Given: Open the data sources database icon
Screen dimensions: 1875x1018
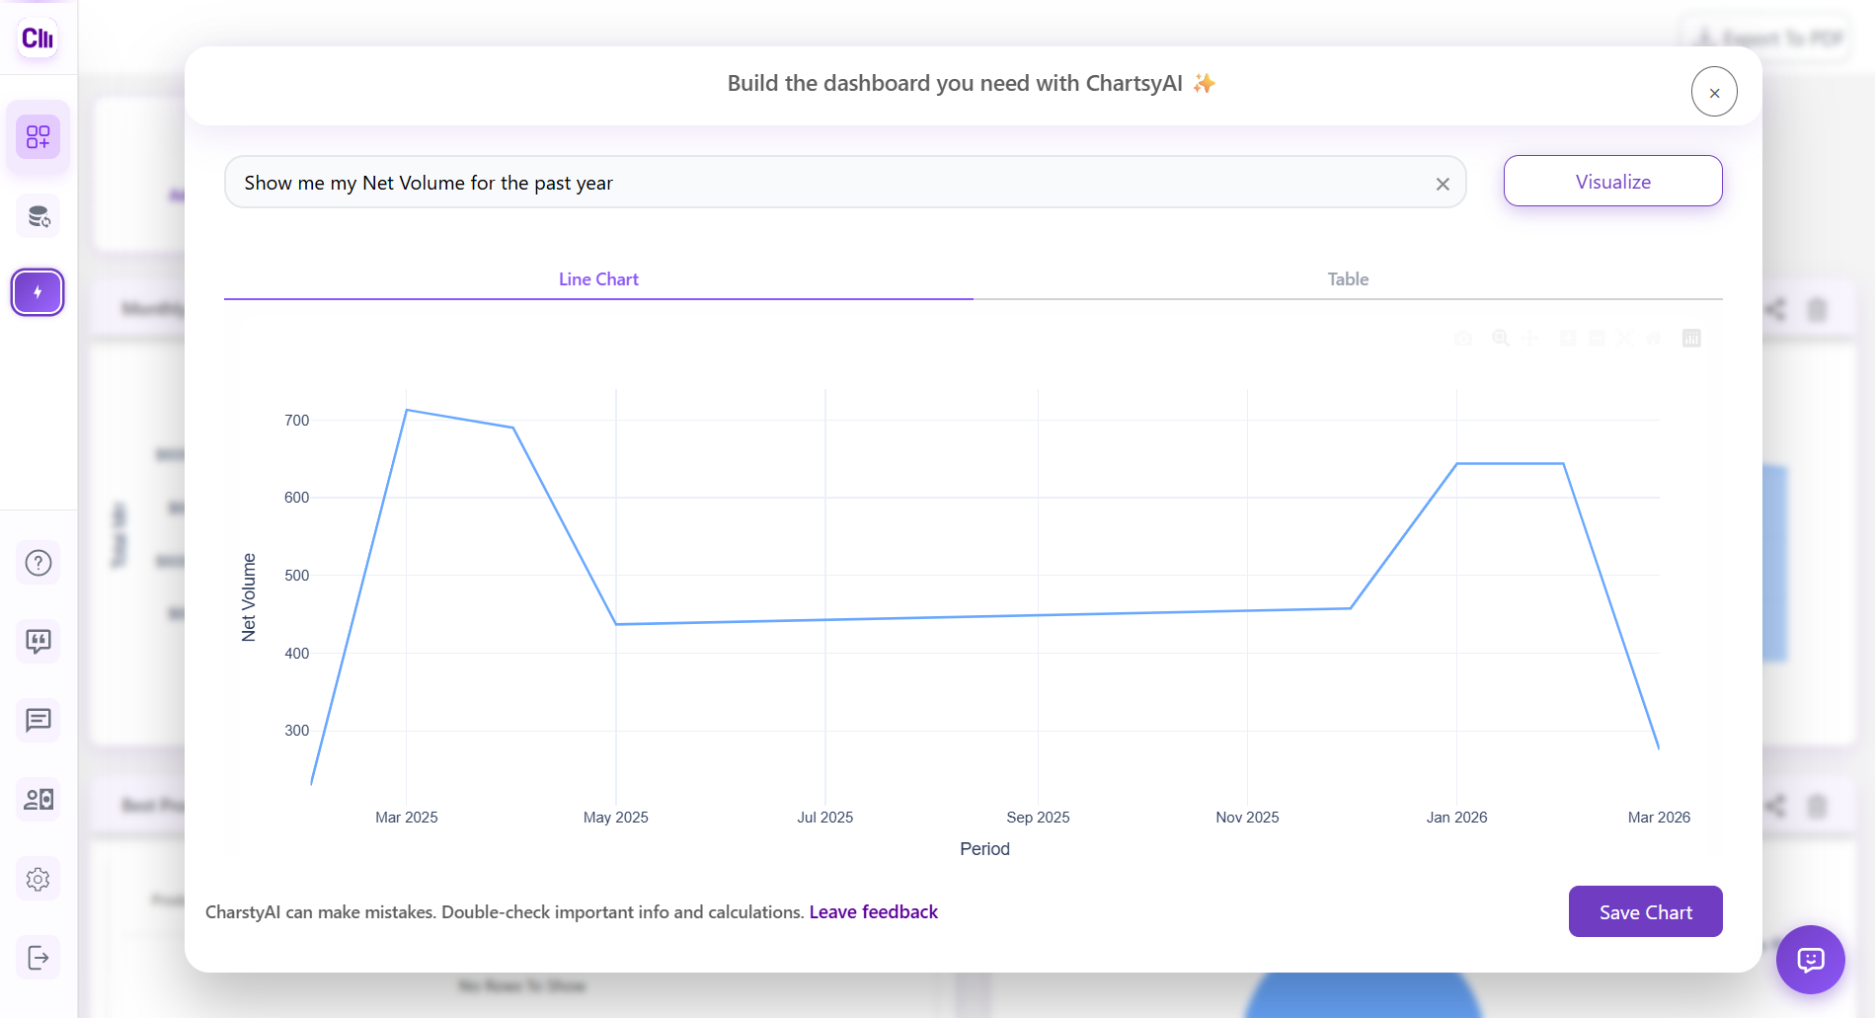Looking at the screenshot, I should click(38, 216).
